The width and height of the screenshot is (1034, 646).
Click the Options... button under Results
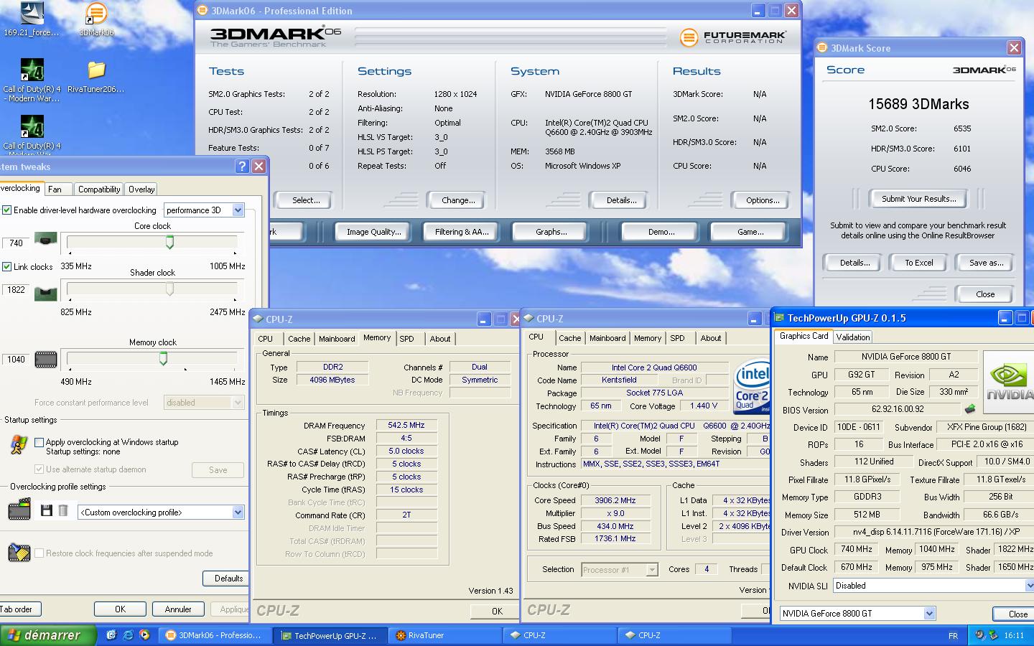pos(763,200)
